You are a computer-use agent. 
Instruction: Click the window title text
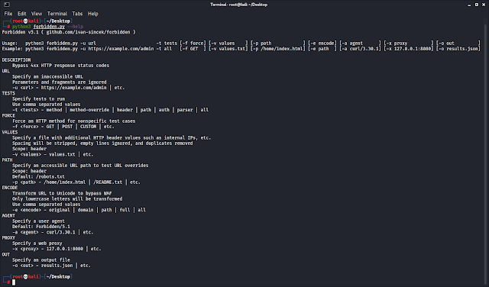(x=239, y=5)
